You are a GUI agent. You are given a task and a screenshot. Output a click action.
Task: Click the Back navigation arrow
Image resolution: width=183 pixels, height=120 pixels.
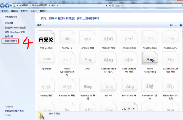2,6
